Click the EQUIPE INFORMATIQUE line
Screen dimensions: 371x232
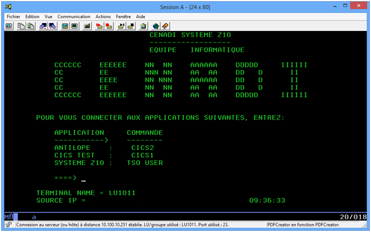point(197,50)
